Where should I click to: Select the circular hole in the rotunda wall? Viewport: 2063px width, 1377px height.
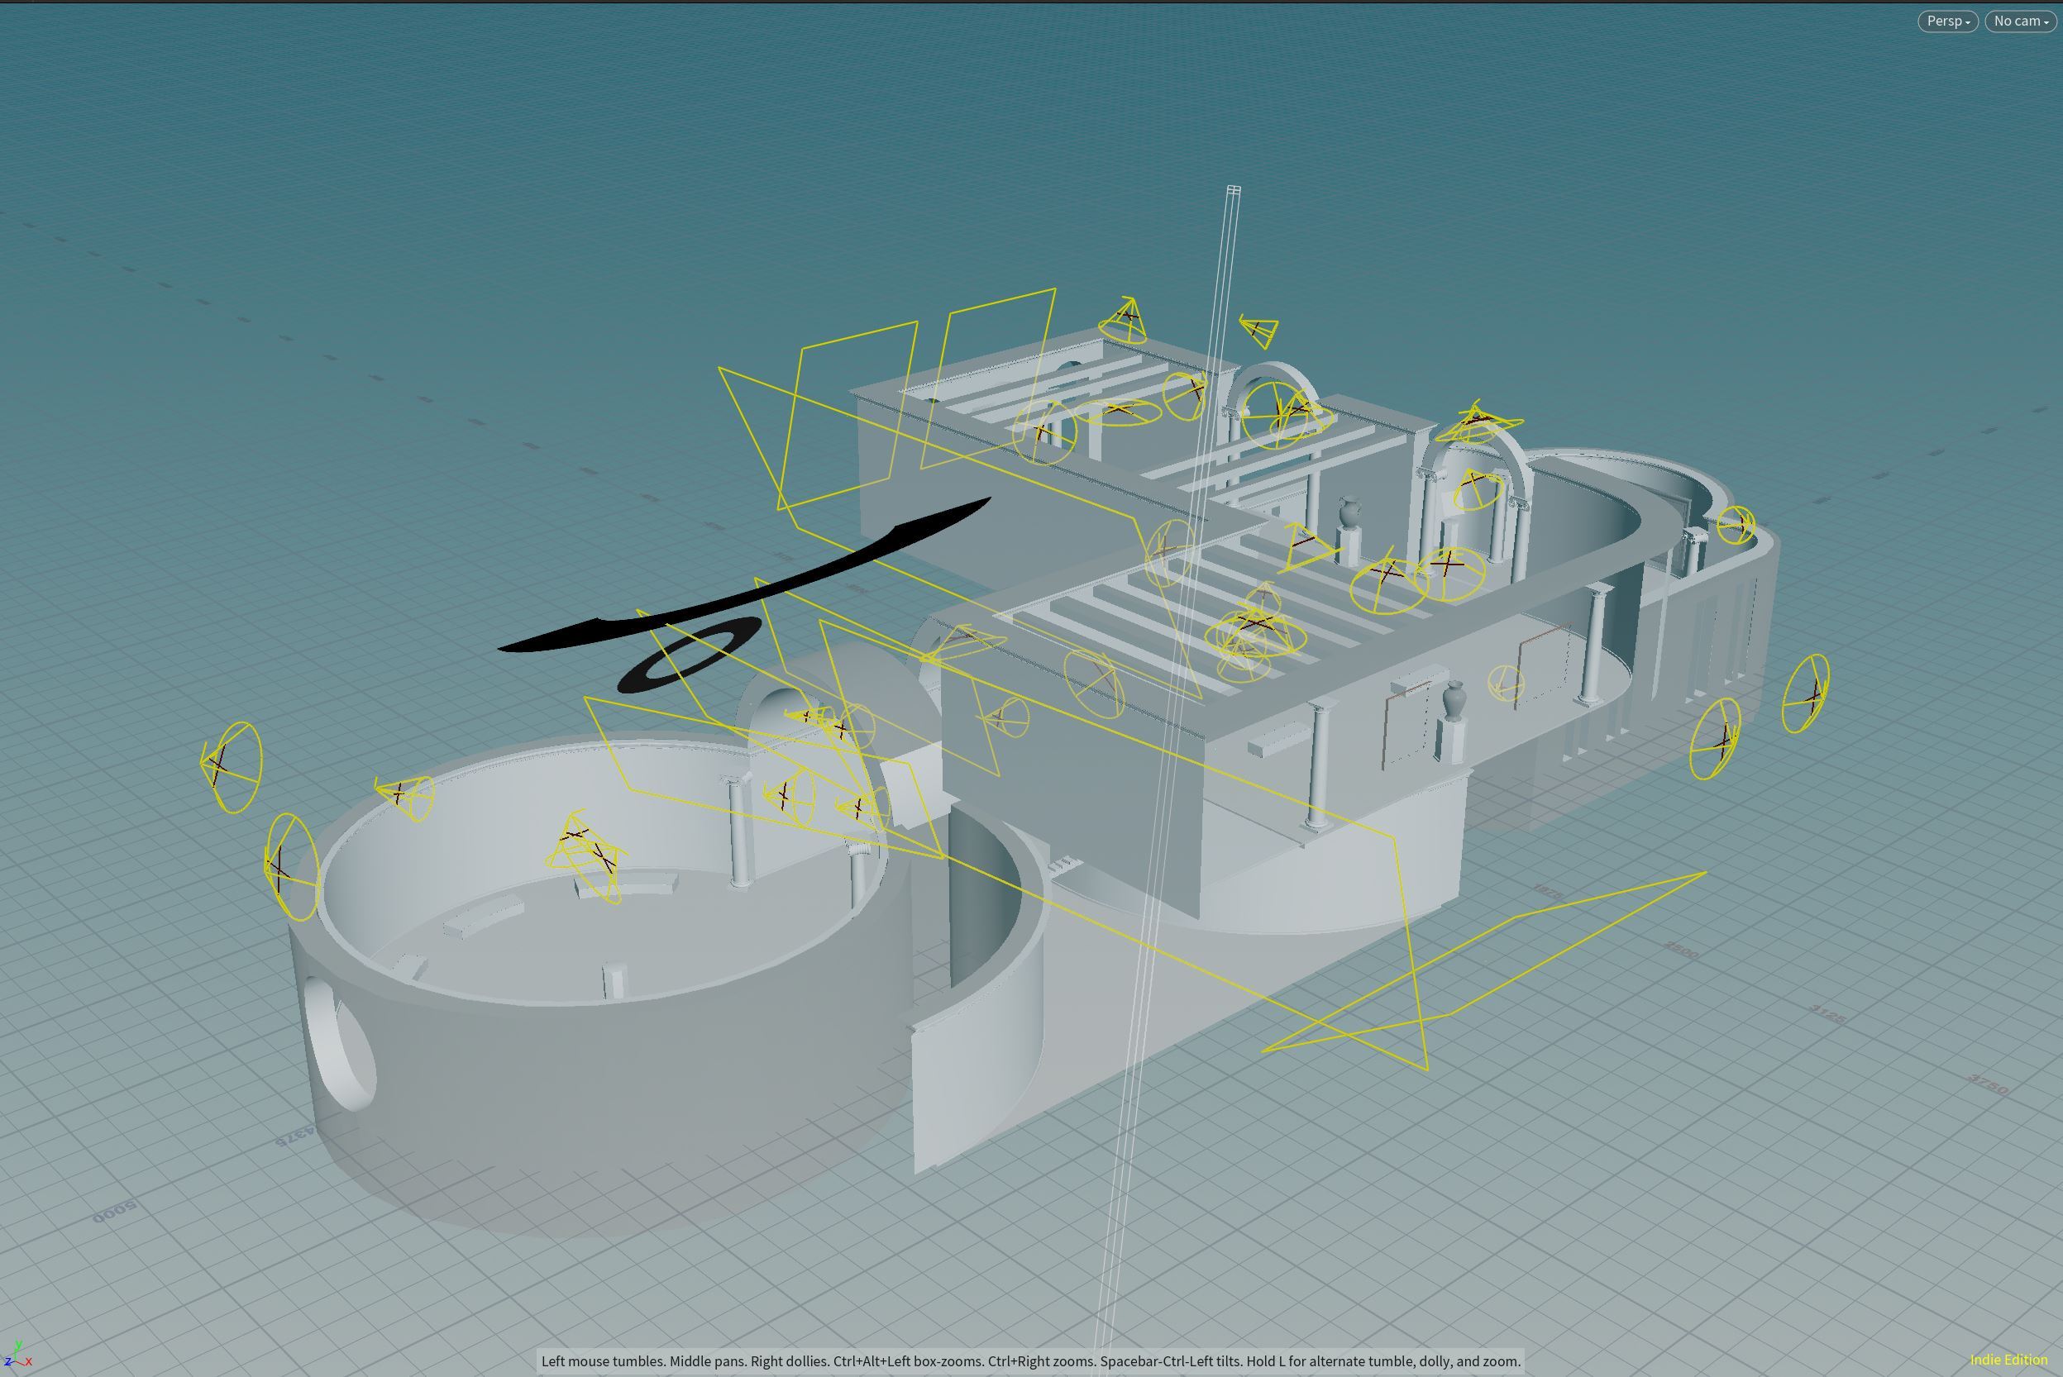pyautogui.click(x=341, y=1045)
